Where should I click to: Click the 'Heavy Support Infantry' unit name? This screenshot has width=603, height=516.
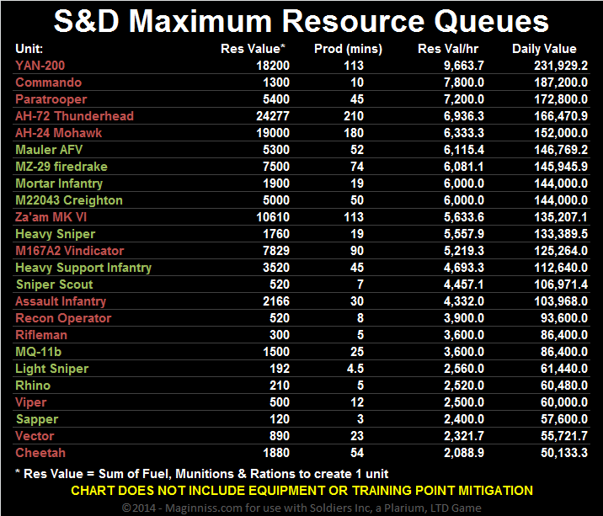[x=83, y=268]
